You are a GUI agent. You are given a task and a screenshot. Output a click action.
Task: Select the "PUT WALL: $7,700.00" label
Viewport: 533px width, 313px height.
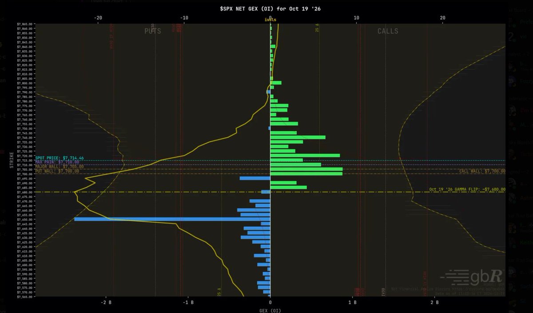(x=57, y=171)
